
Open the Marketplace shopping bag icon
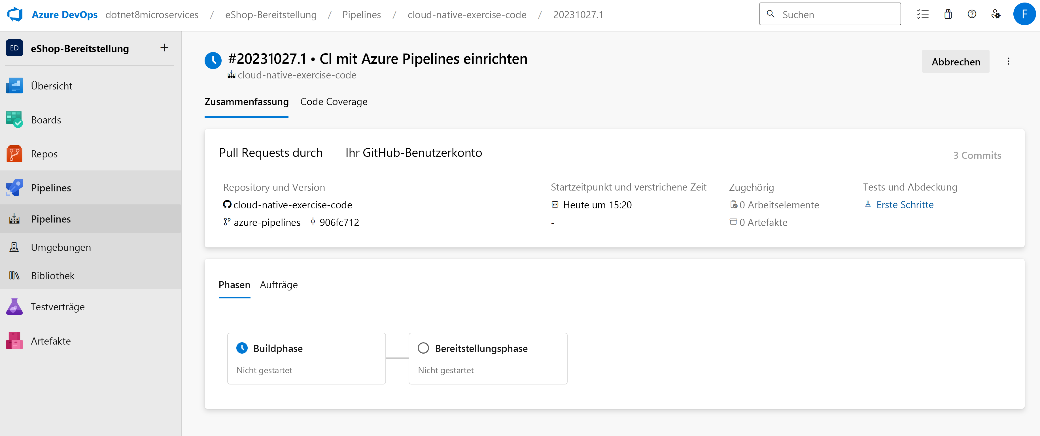(948, 14)
